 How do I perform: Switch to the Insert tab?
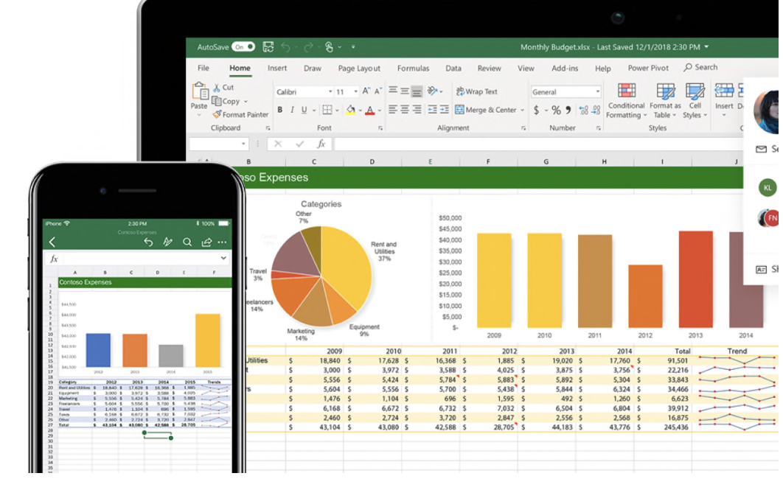[277, 68]
